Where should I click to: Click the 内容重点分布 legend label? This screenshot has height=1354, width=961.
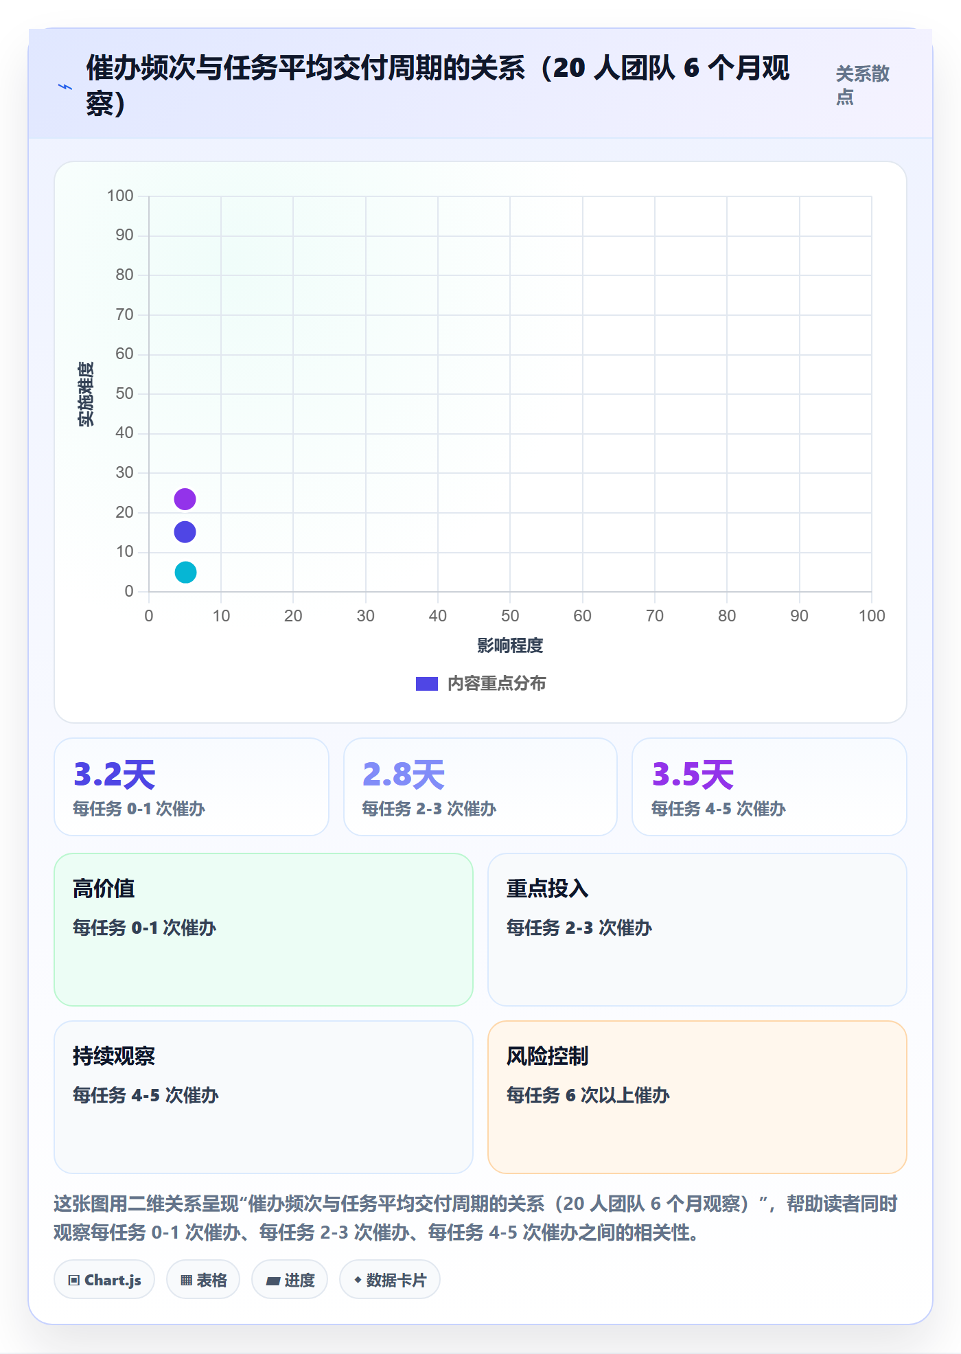(497, 684)
